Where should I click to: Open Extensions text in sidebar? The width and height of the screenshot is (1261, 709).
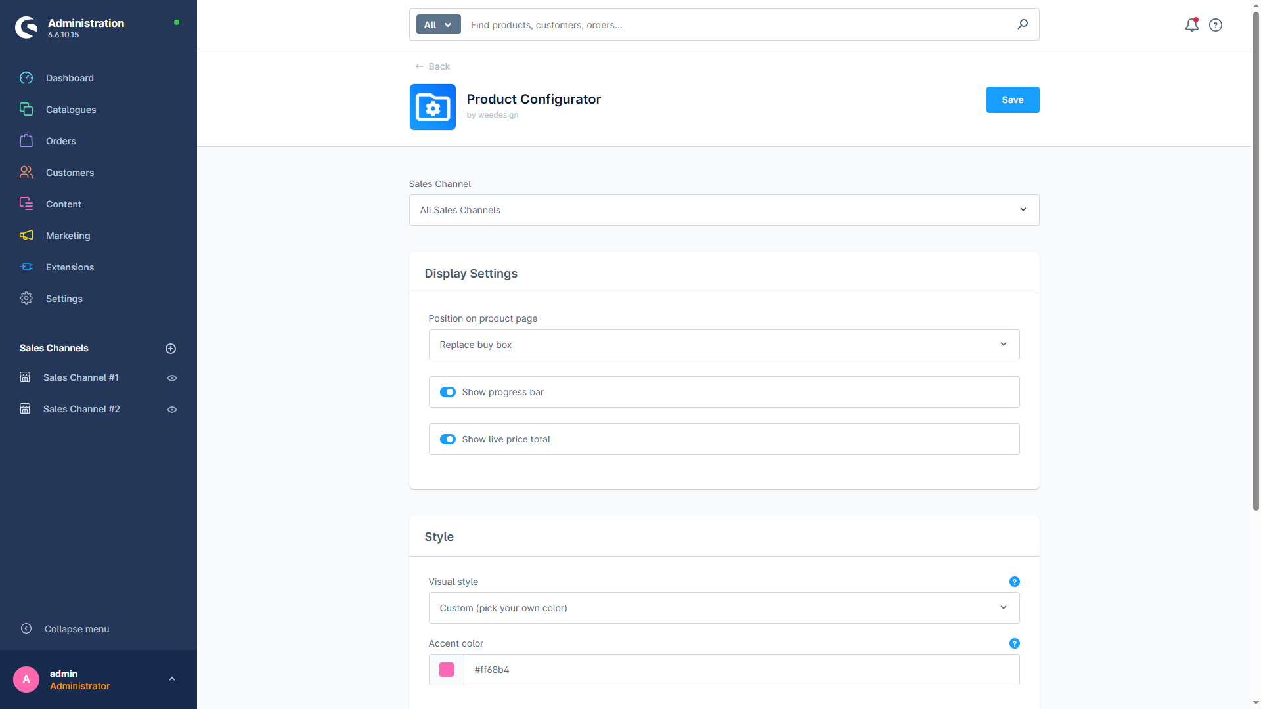point(70,267)
